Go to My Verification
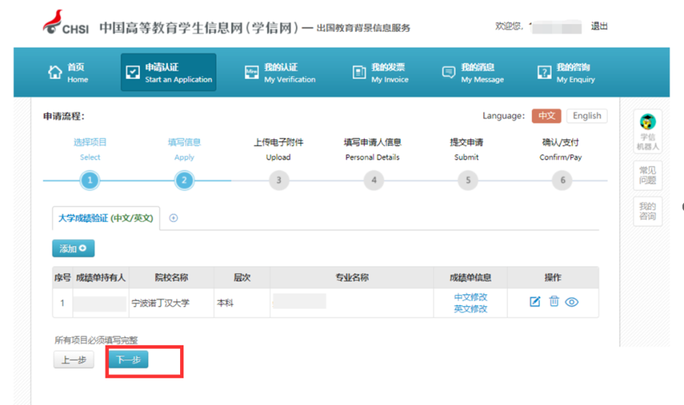684x405 pixels. (280, 72)
